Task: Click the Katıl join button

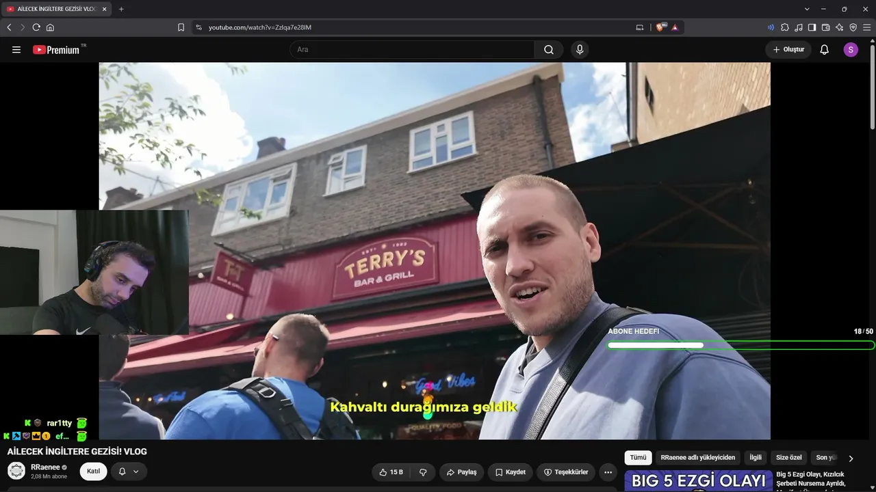Action: pos(93,471)
